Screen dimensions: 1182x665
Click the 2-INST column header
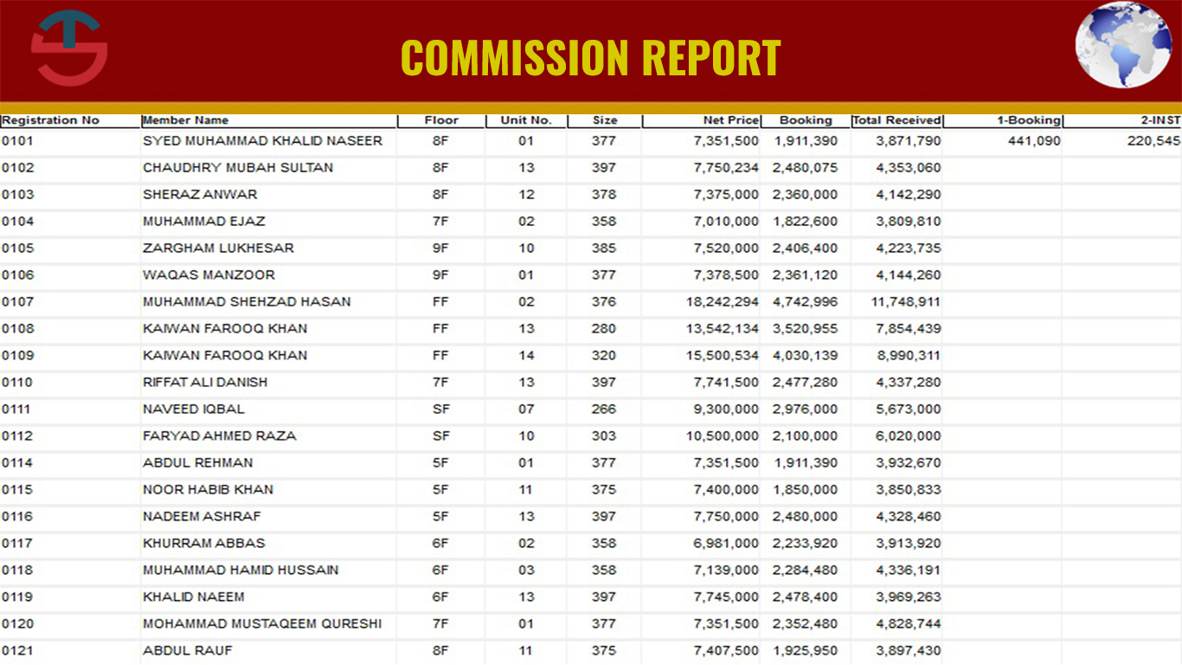[1160, 120]
